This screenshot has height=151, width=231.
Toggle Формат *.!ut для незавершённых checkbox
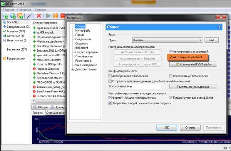[110, 97]
